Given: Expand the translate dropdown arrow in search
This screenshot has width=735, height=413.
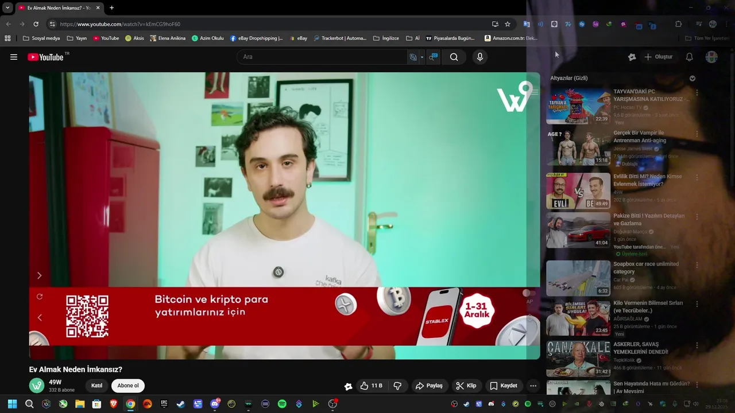Looking at the screenshot, I should tap(421, 57).
